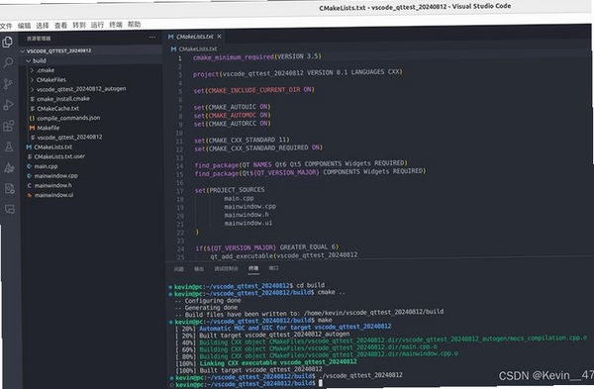Open the Explorer view in the activity bar
594x389 pixels.
[x=7, y=42]
